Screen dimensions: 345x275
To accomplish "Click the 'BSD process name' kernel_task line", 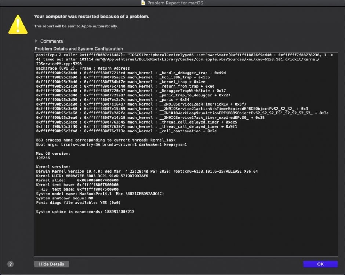I will pos(106,140).
